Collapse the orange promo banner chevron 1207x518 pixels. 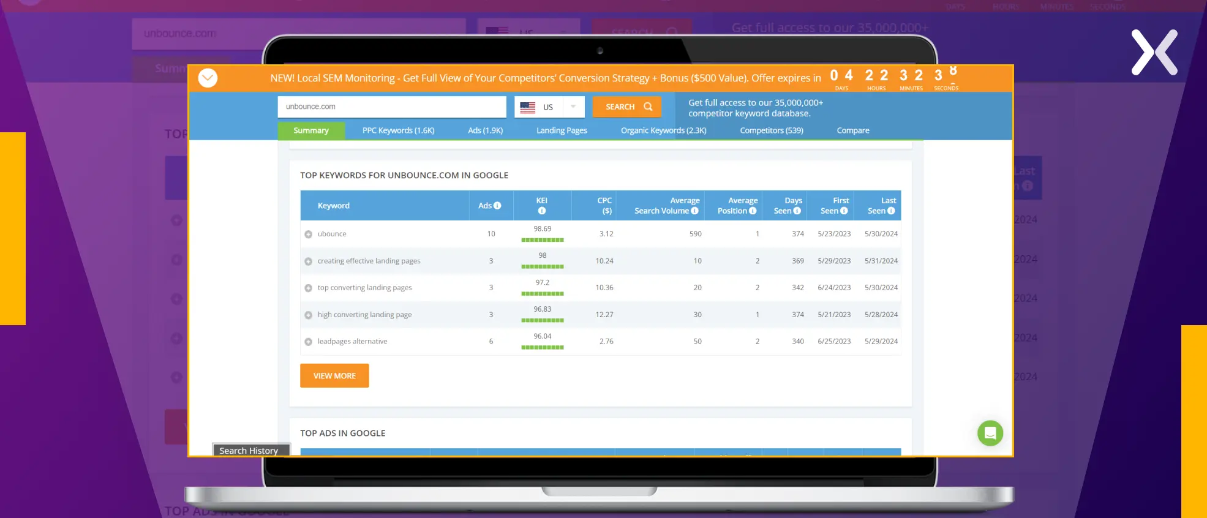pyautogui.click(x=208, y=78)
